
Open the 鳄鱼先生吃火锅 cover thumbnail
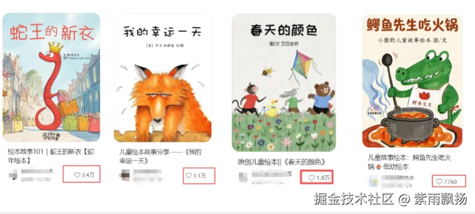(412, 81)
